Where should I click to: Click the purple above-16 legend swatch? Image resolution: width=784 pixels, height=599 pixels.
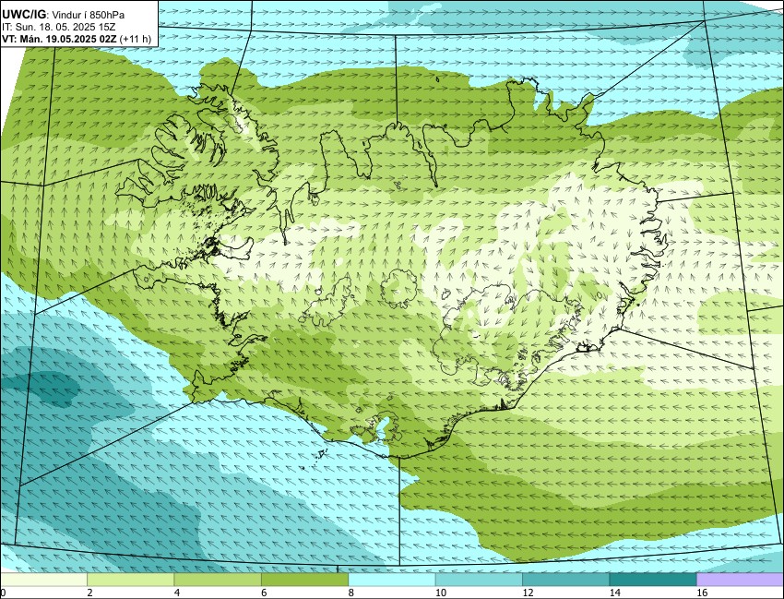[740, 580]
